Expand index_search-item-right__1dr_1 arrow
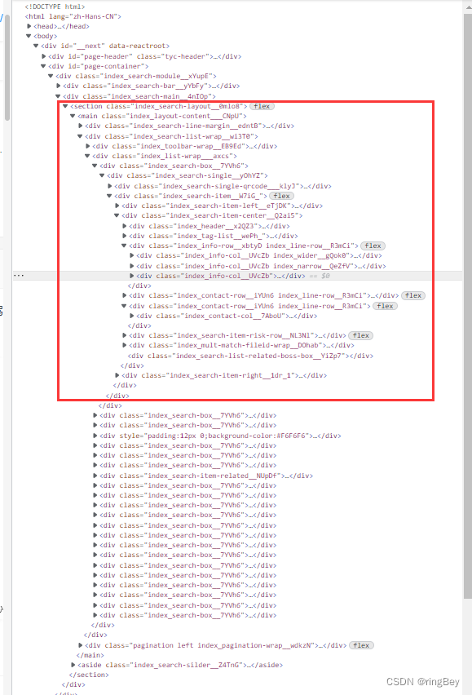The height and width of the screenshot is (695, 472). [117, 375]
